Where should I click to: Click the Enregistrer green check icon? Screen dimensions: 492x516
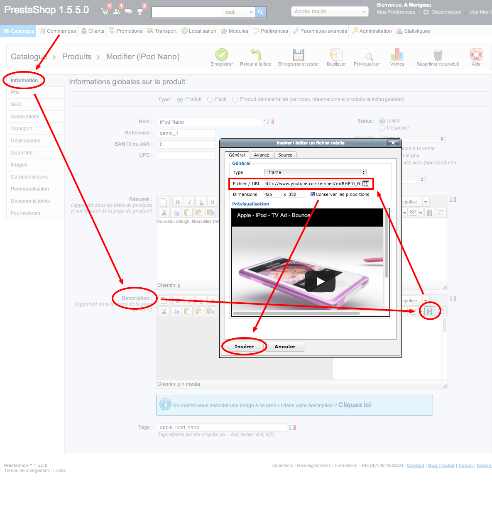click(x=222, y=55)
